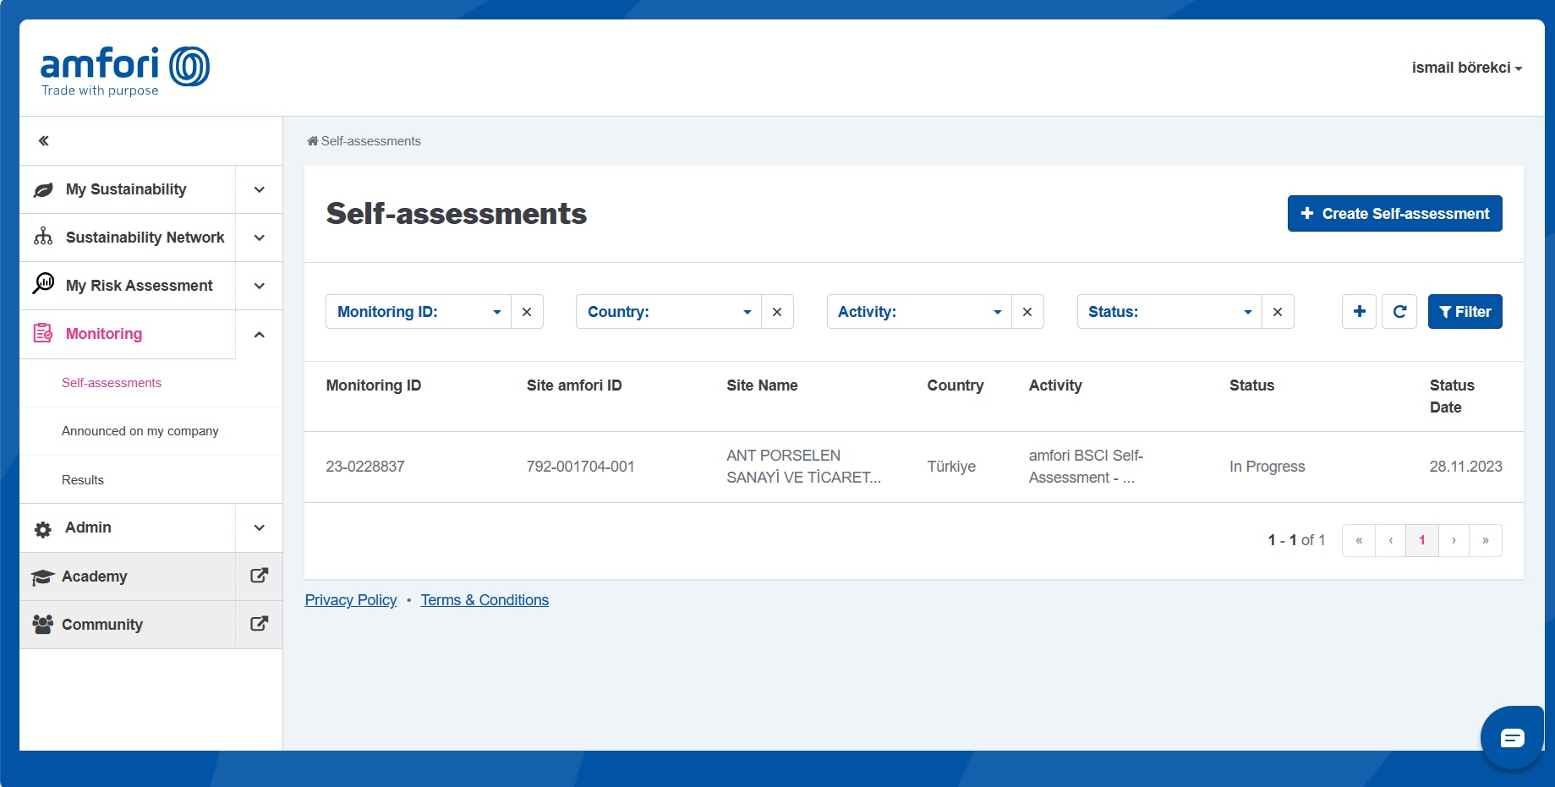The width and height of the screenshot is (1555, 787).
Task: Select Sustainability Network in the sidebar
Action: [x=145, y=238]
